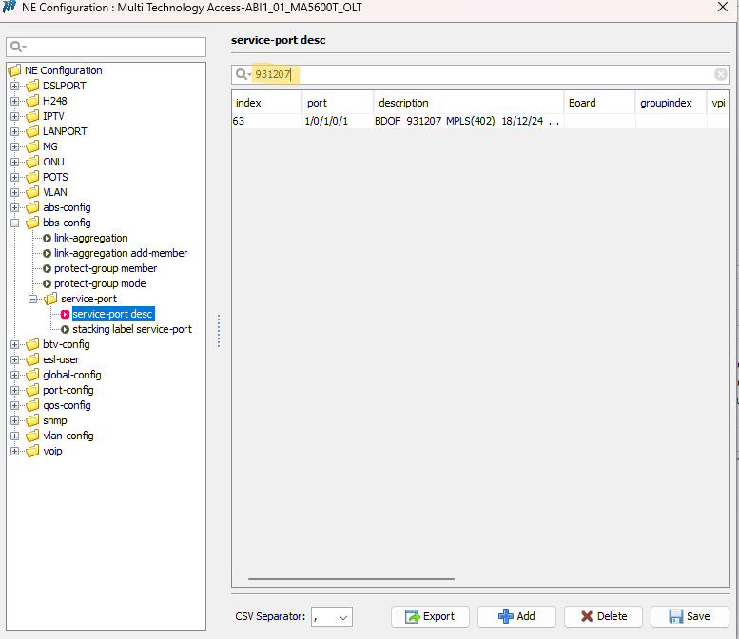Screen dimensions: 739x639
Task: Click the link-aggregation node icon
Action: pos(47,238)
